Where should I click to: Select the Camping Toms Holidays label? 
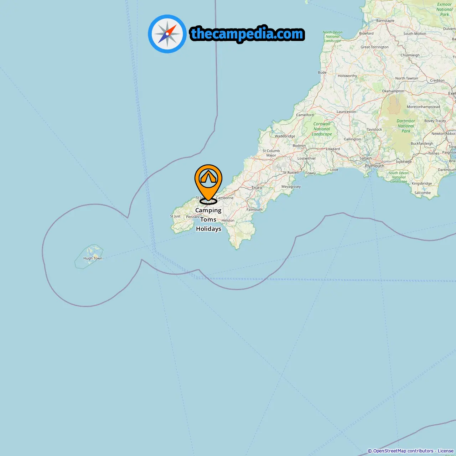[x=208, y=219]
